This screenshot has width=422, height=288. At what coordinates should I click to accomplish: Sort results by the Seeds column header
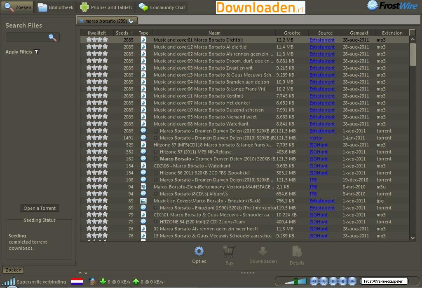(x=124, y=33)
